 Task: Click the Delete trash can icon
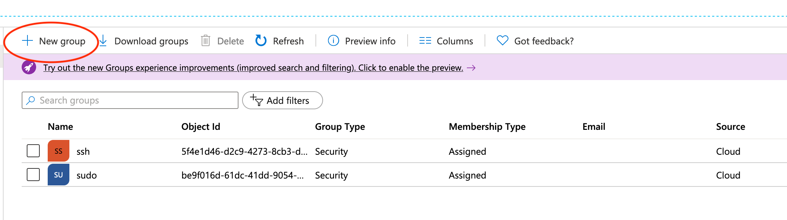206,41
